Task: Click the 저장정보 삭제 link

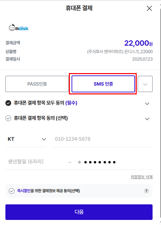Action: pos(141,177)
